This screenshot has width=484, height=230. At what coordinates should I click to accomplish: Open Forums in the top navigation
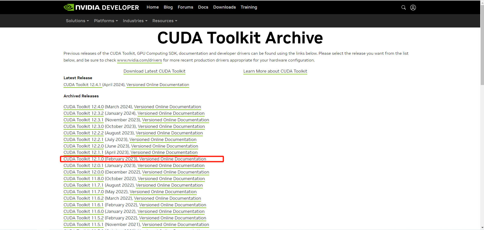click(x=185, y=7)
